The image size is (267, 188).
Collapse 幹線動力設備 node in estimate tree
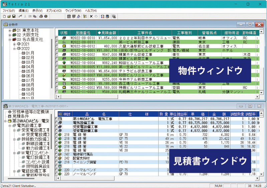point(14,140)
